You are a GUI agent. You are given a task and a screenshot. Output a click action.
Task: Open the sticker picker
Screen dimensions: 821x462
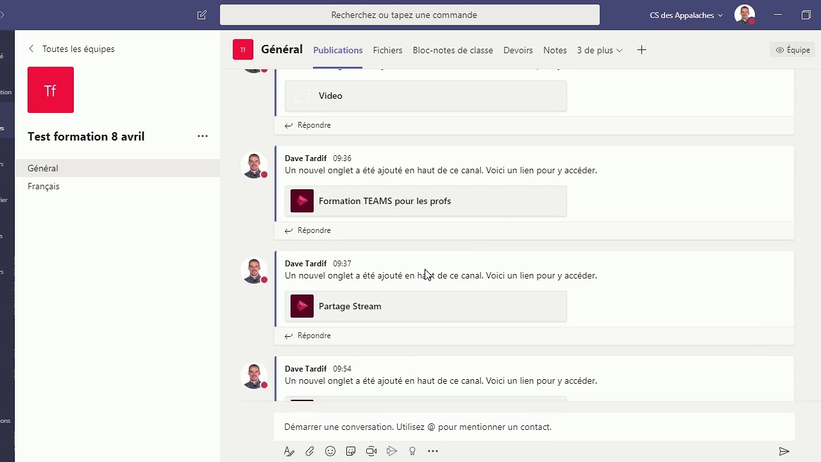(x=351, y=451)
